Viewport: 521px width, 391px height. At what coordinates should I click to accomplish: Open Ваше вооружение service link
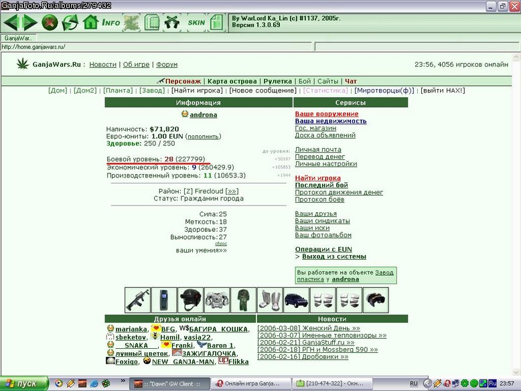[x=327, y=114]
